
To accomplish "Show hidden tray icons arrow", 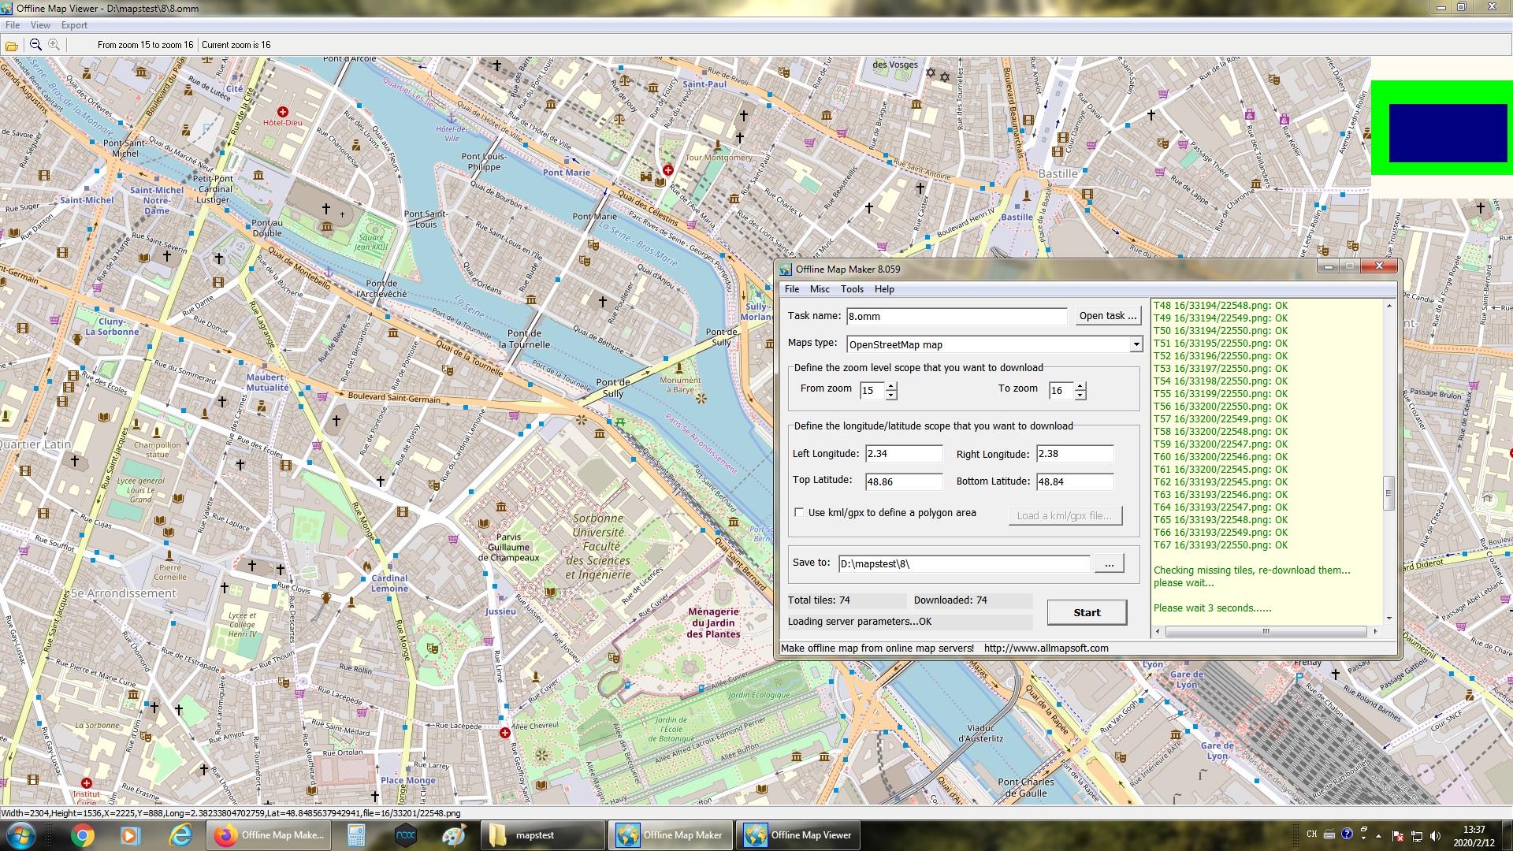I will (1378, 835).
